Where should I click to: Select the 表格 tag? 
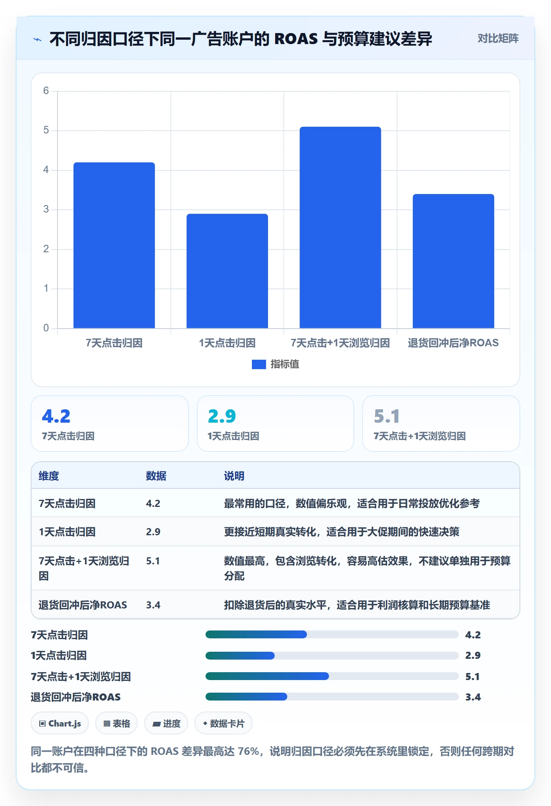click(x=116, y=723)
